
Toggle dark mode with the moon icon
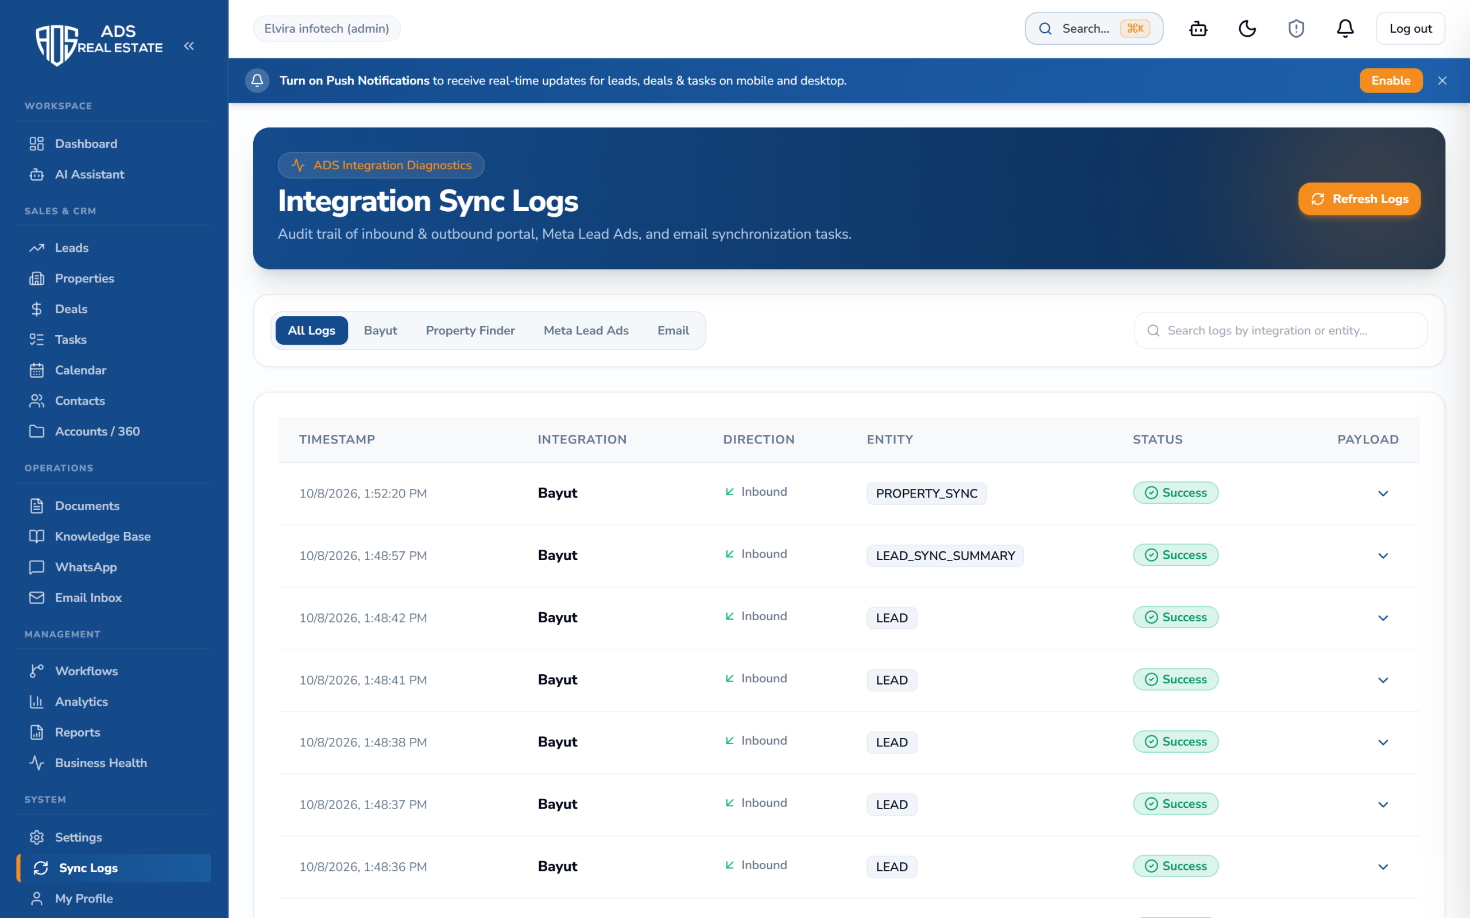tap(1247, 29)
